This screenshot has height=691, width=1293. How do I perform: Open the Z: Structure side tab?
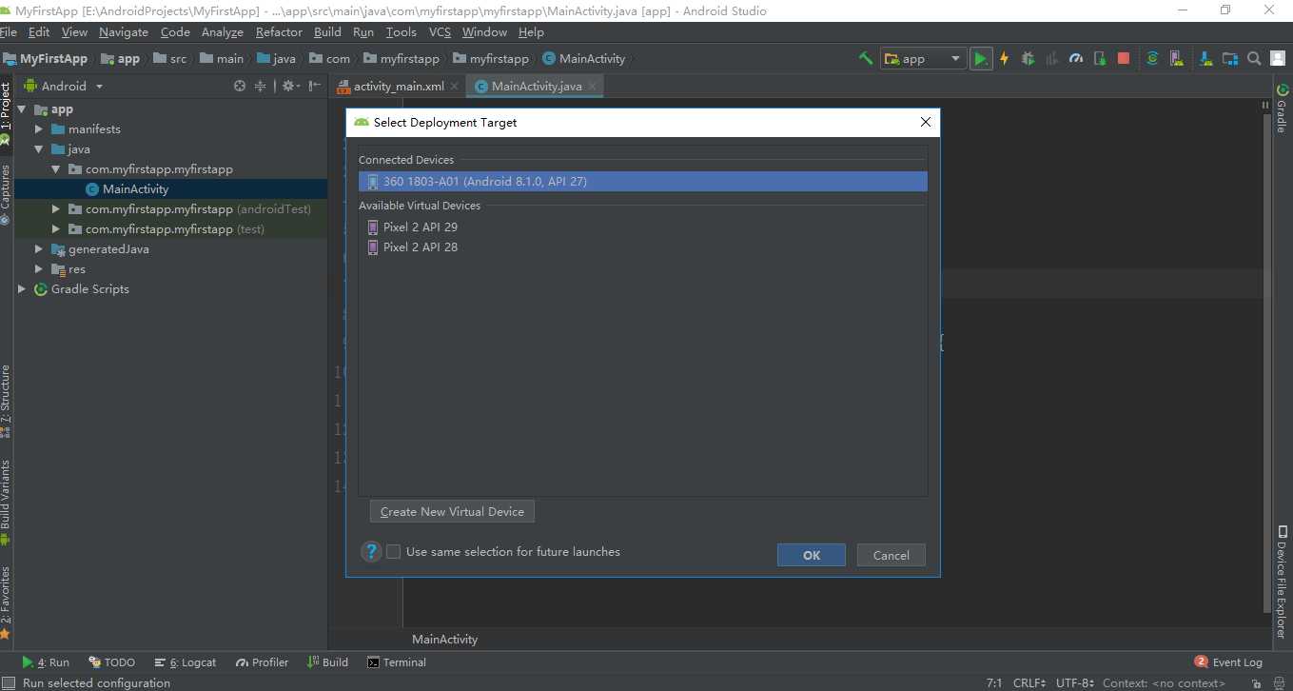(6, 400)
